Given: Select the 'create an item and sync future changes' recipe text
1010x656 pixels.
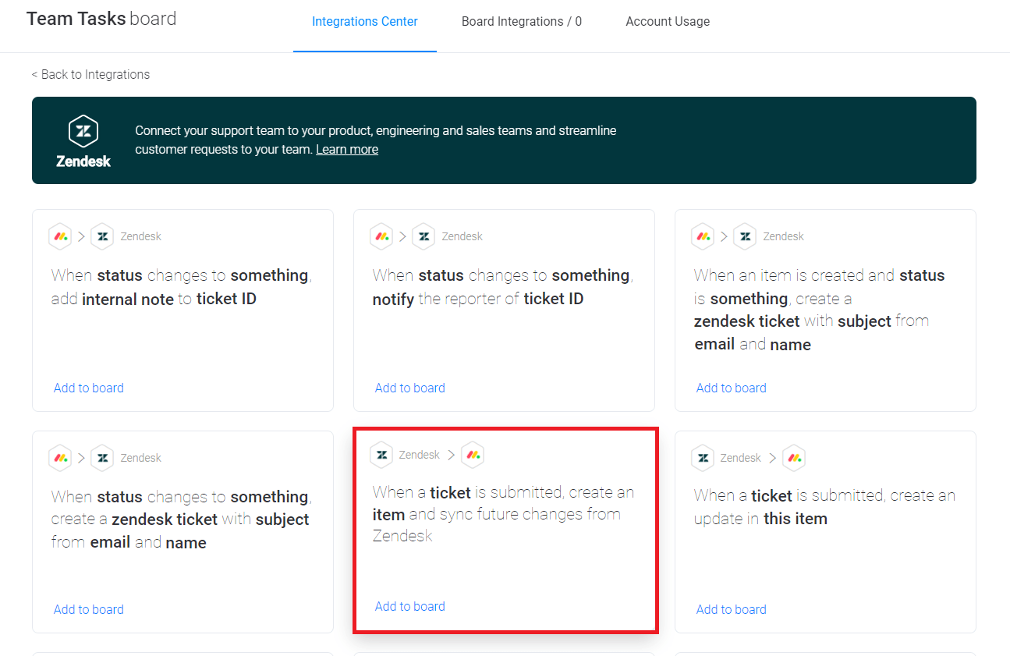Looking at the screenshot, I should pyautogui.click(x=503, y=514).
